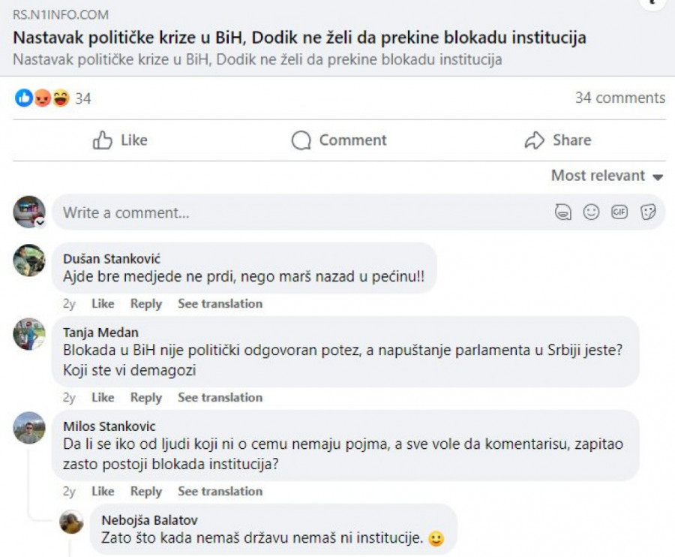Viewport: 675px width, 557px height.
Task: See translation of Milos Stankovic's comment
Action: [220, 491]
